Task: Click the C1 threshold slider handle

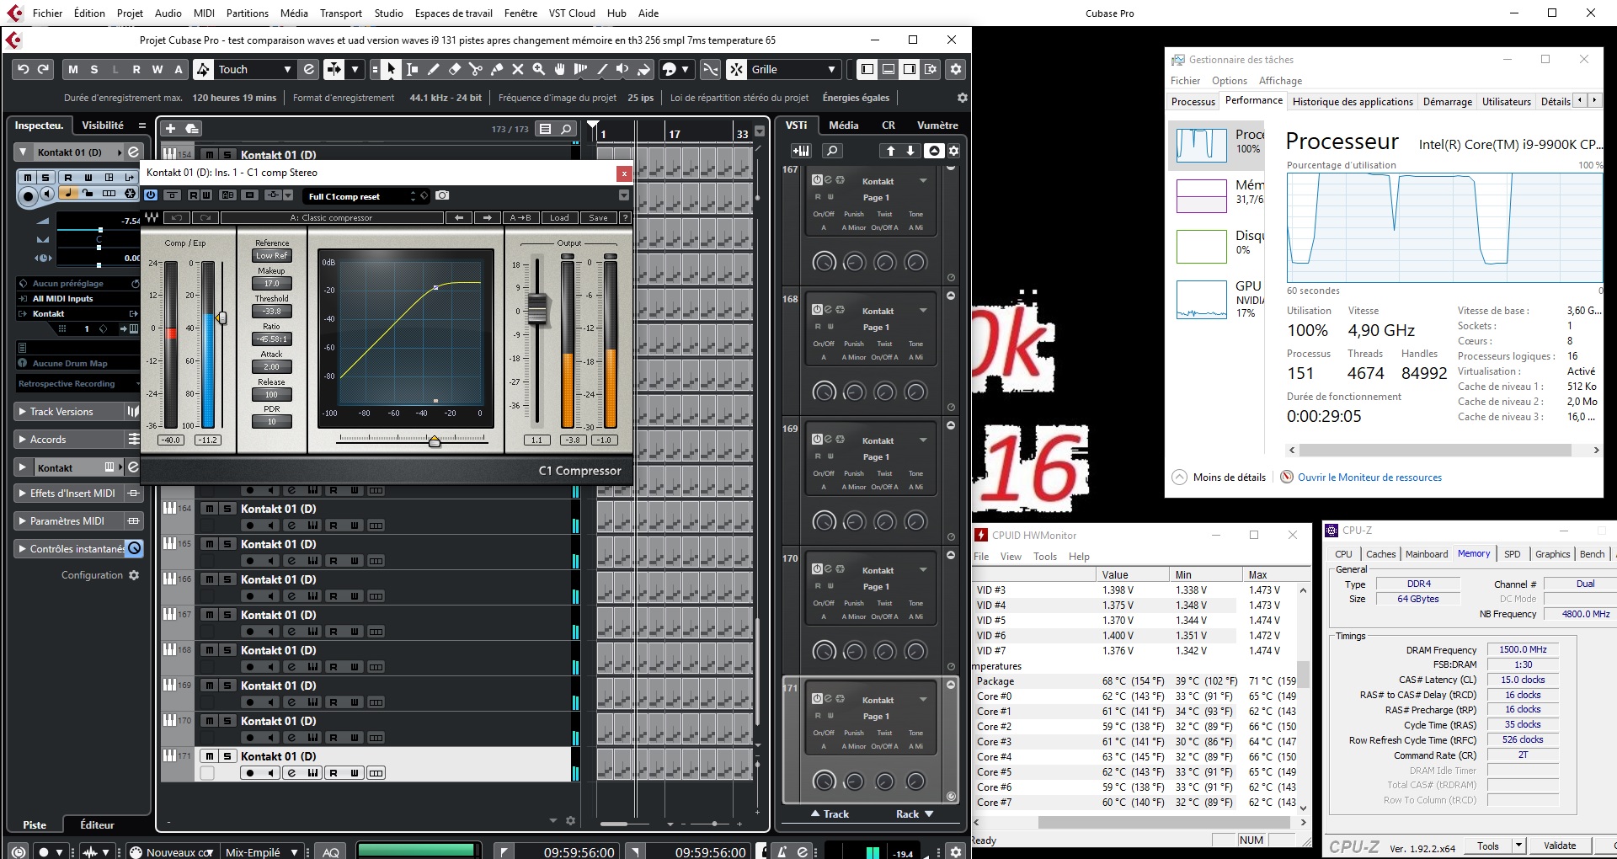Action: (221, 317)
